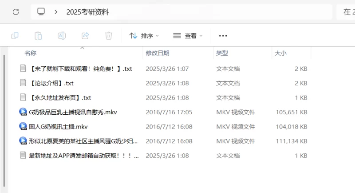The width and height of the screenshot is (355, 193).
Task: Click MKV 视频文件 type in 111,134 KB row
Action: (x=236, y=141)
